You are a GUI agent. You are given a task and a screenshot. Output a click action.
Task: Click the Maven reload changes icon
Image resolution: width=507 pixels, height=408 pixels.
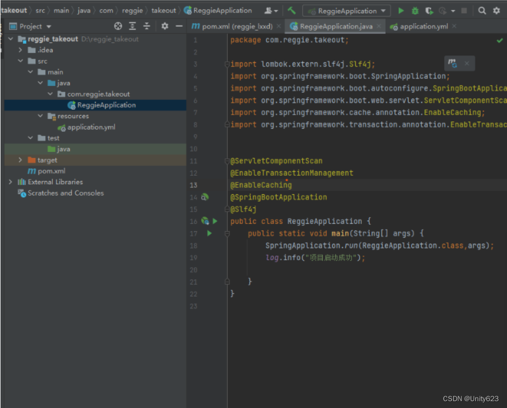(x=453, y=63)
